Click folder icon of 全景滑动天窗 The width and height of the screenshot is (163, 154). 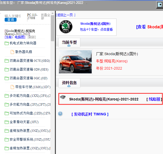click(7, 122)
